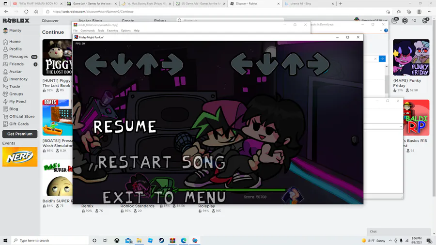Viewport: 436px width, 245px height.
Task: Select EXIT TO MENU in pause menu
Action: point(164,197)
